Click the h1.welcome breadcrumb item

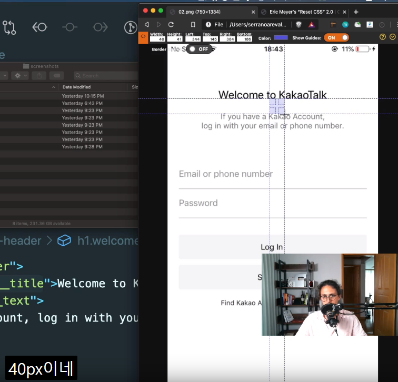(108, 240)
